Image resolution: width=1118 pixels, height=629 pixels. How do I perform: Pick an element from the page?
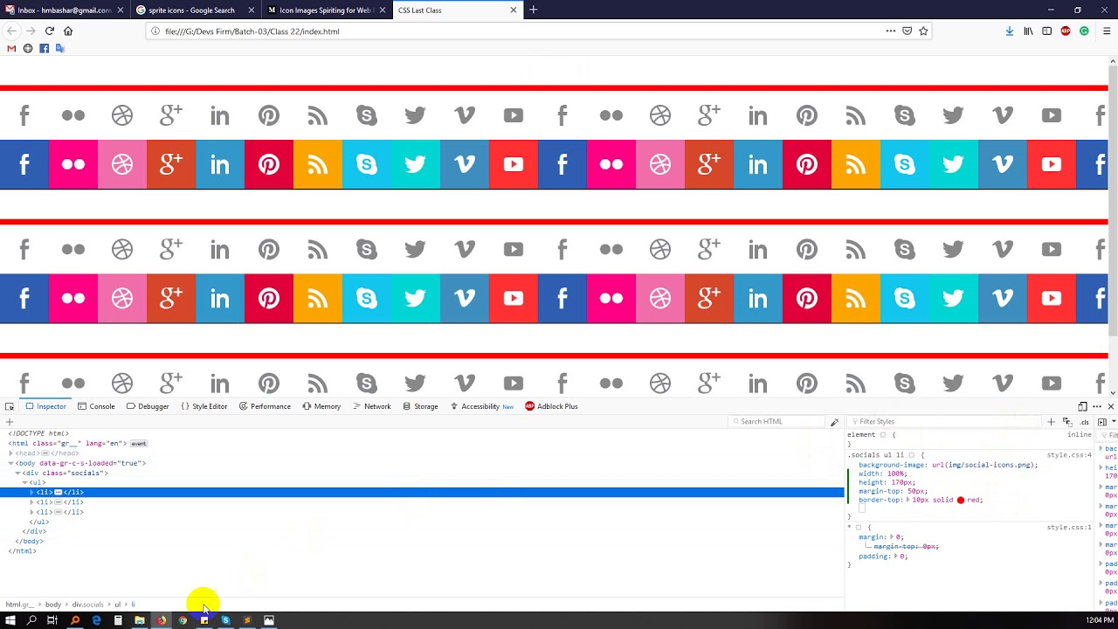pos(9,406)
